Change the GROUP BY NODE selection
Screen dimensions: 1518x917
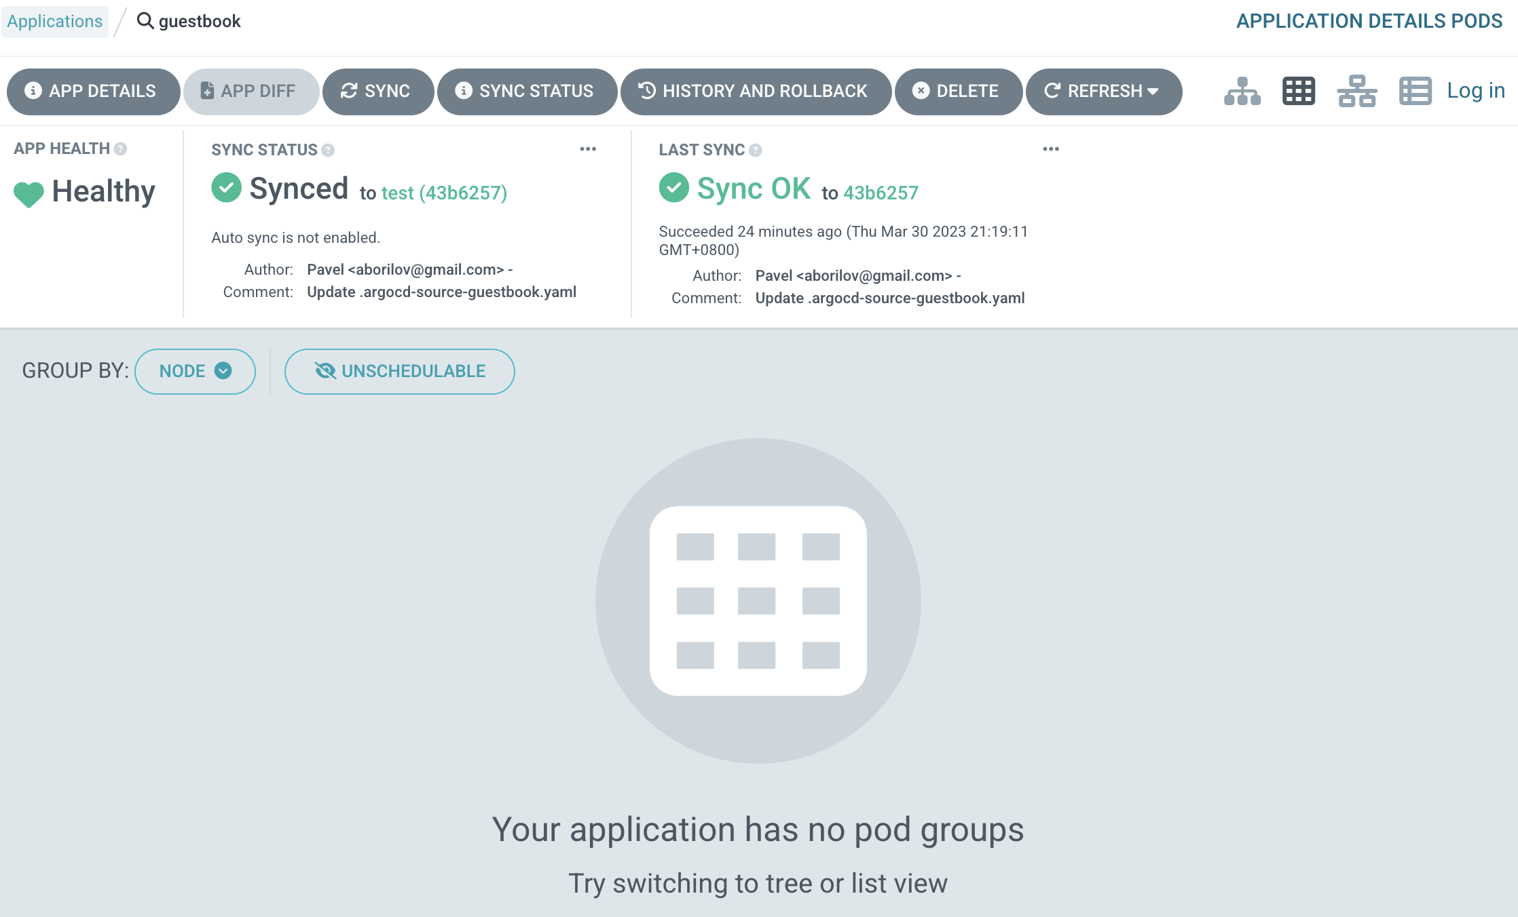point(195,371)
